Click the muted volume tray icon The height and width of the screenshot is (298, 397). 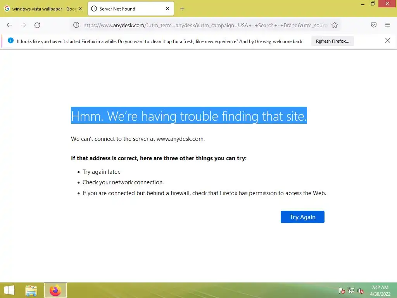(361, 291)
